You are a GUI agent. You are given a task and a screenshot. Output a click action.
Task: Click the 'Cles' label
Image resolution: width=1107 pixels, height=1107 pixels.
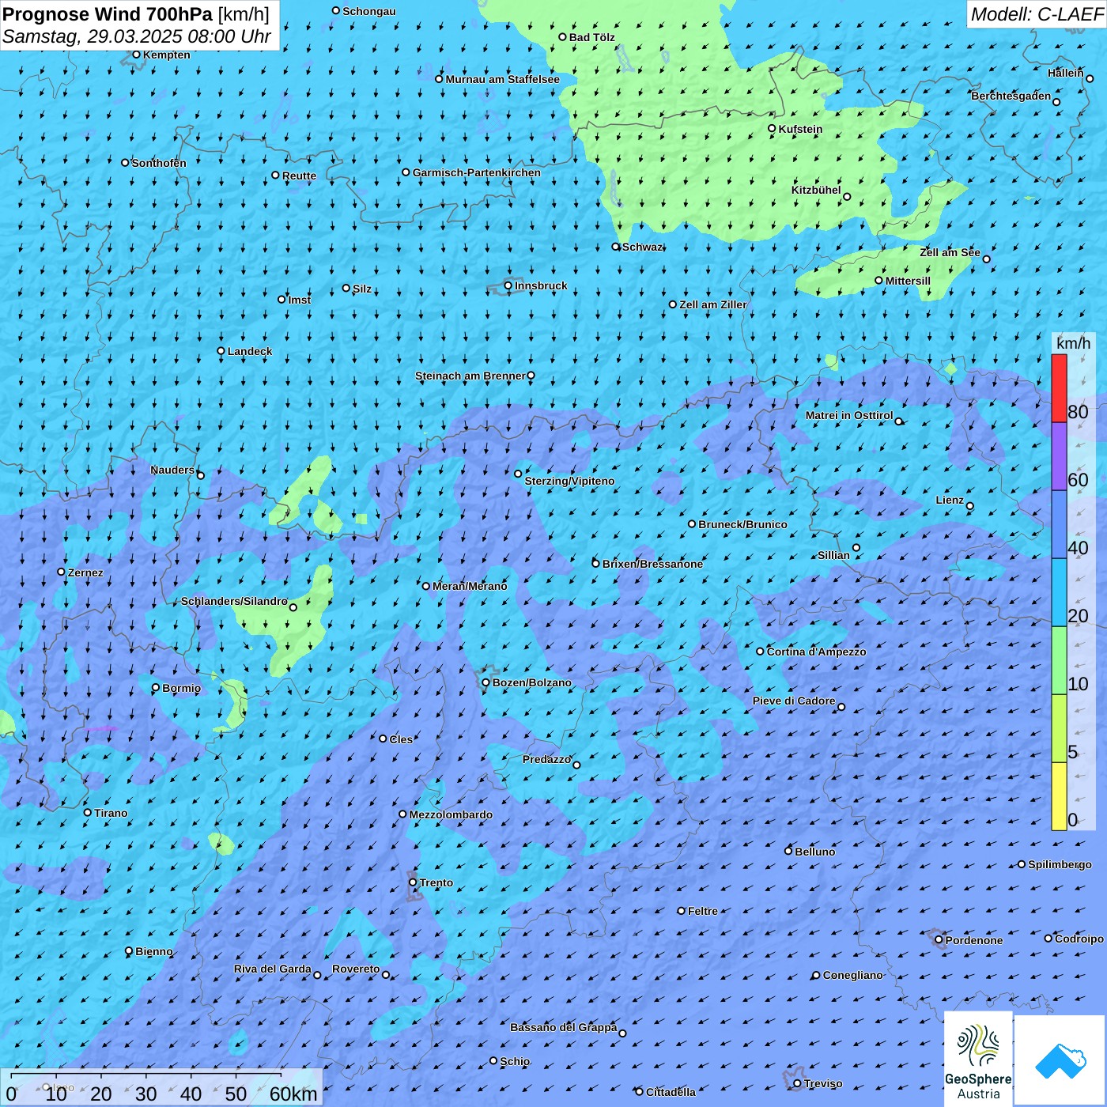[x=401, y=739]
